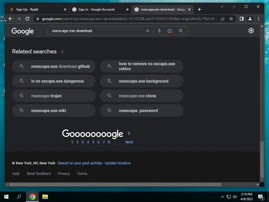Screen dimensions: 269x202
Task: Open File Explorer from taskbar
Action: (x=45, y=197)
